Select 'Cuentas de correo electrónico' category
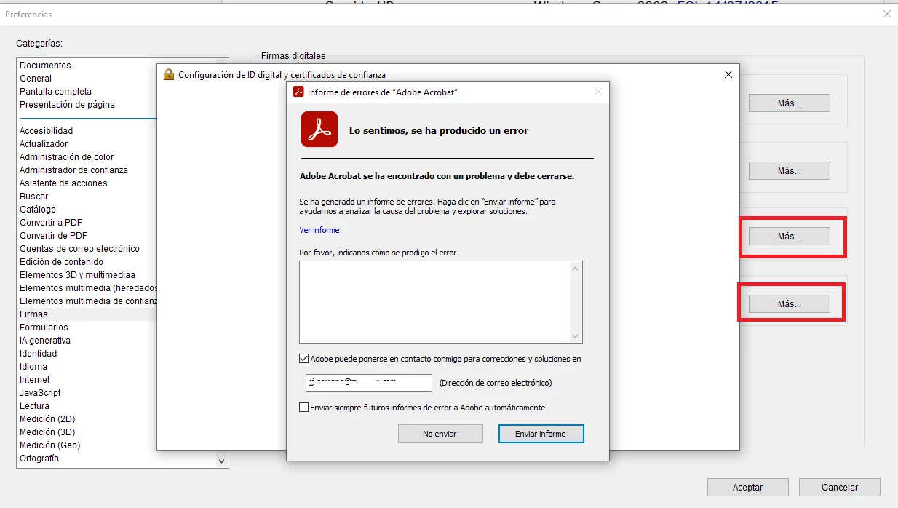Viewport: 898px width, 508px height. (x=79, y=249)
